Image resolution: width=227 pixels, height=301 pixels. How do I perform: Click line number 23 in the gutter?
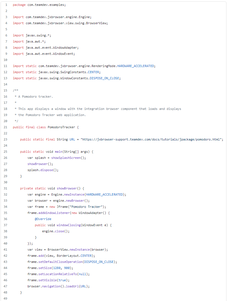tap(5, 140)
